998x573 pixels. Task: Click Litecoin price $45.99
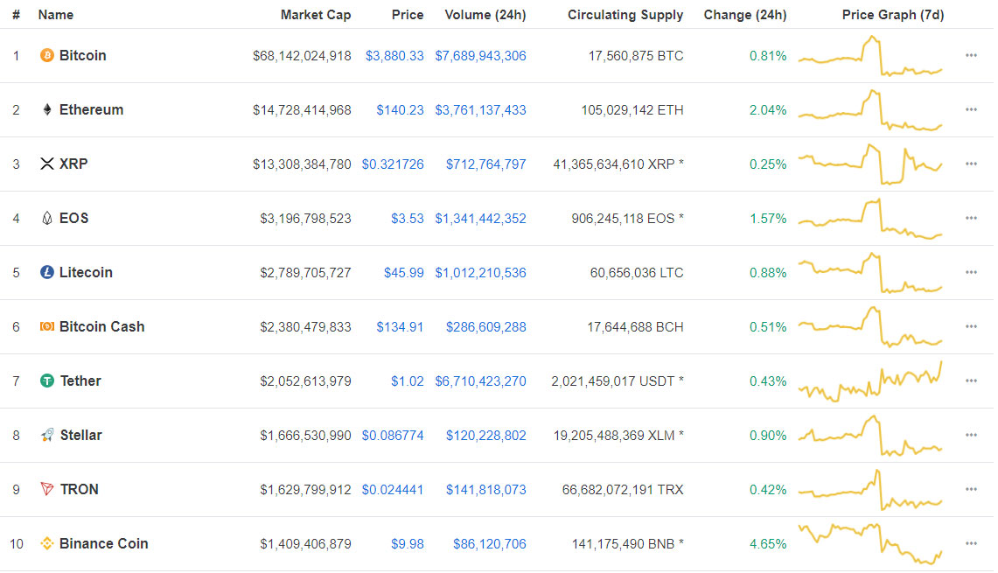point(403,273)
